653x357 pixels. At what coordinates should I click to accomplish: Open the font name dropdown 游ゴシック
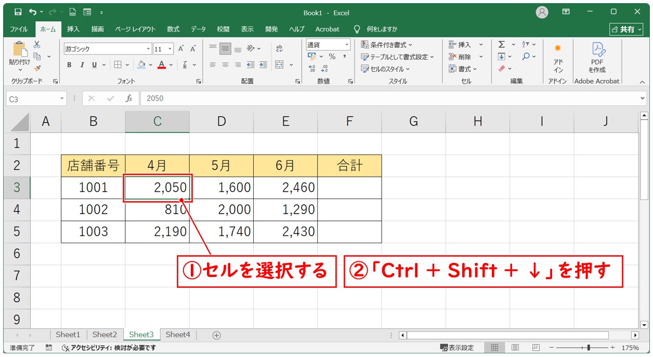click(107, 49)
